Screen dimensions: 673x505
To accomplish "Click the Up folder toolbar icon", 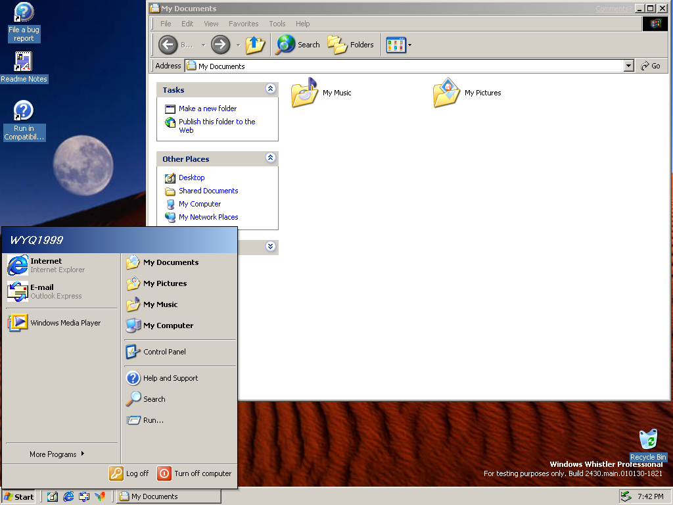I will (x=255, y=45).
